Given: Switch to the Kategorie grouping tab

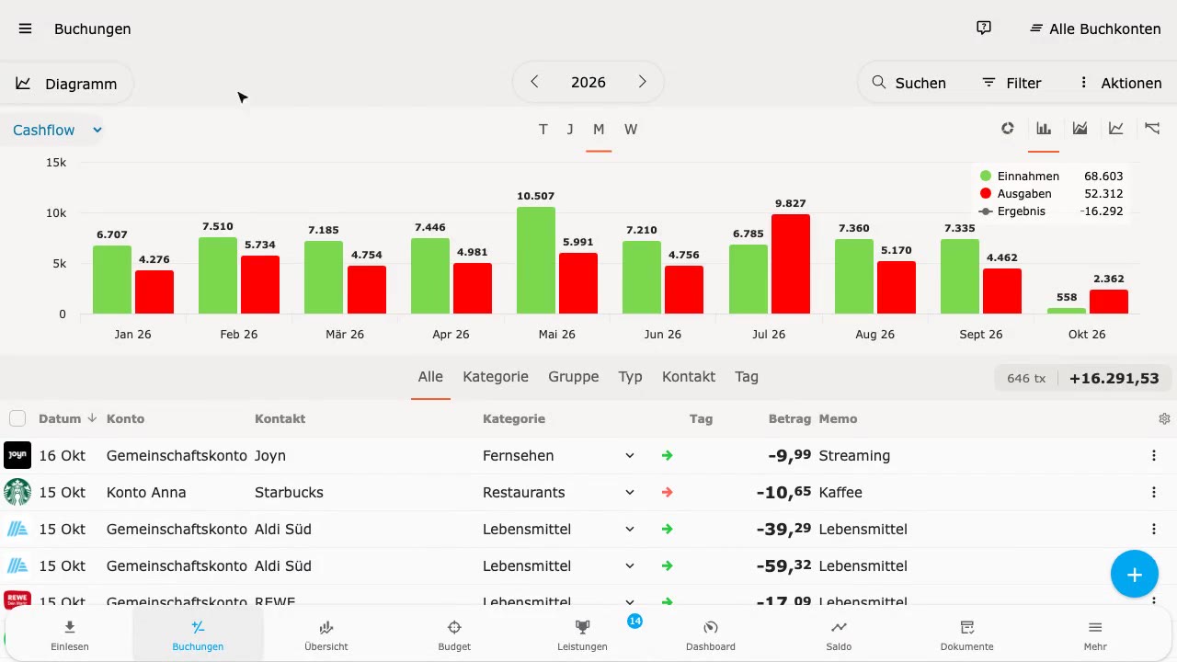Looking at the screenshot, I should tap(496, 376).
